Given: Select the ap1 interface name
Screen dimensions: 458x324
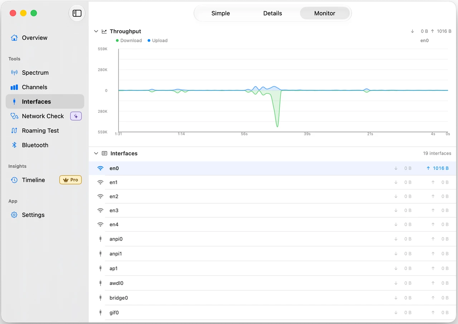Looking at the screenshot, I should [x=113, y=268].
